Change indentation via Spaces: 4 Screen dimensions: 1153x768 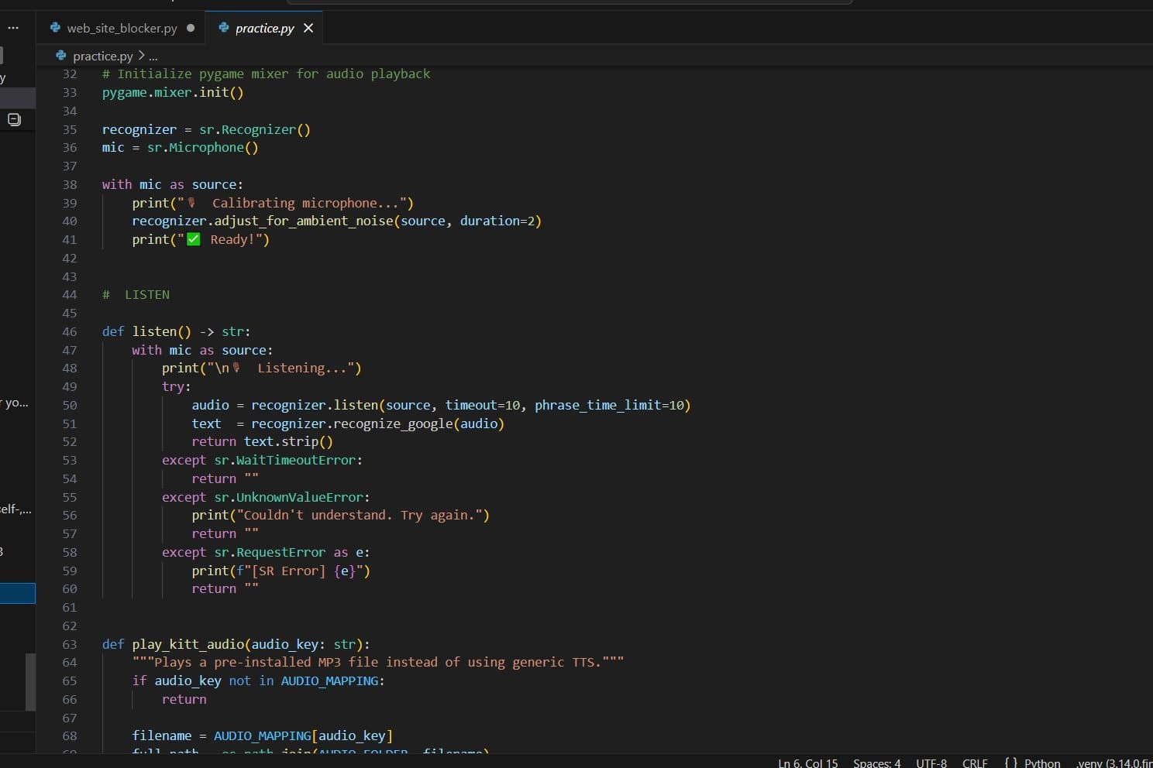tap(876, 763)
